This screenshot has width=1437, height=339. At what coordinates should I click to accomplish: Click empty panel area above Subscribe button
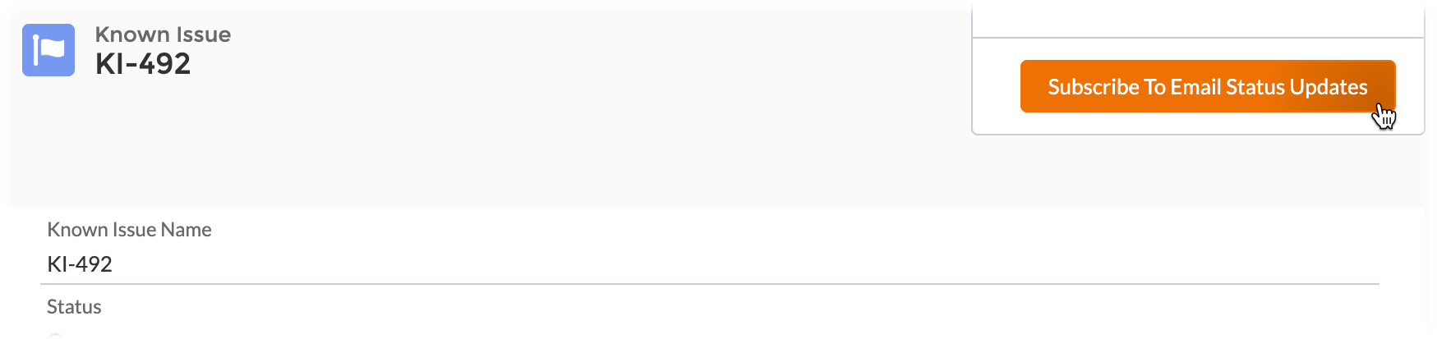[x=1198, y=16]
